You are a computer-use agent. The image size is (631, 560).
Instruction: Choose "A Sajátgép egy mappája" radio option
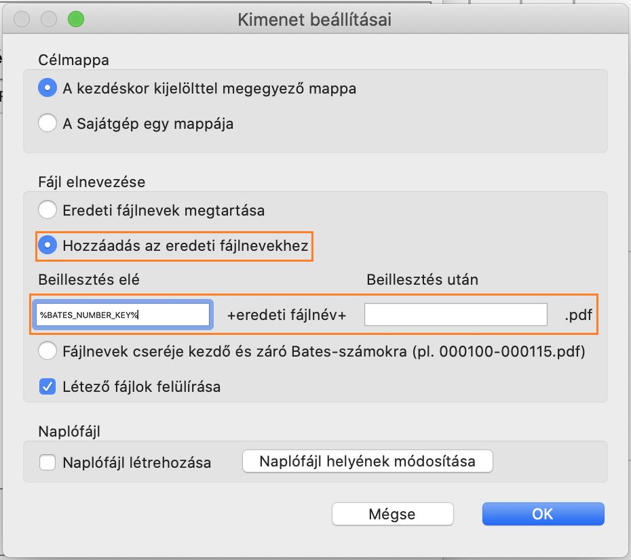tap(47, 123)
